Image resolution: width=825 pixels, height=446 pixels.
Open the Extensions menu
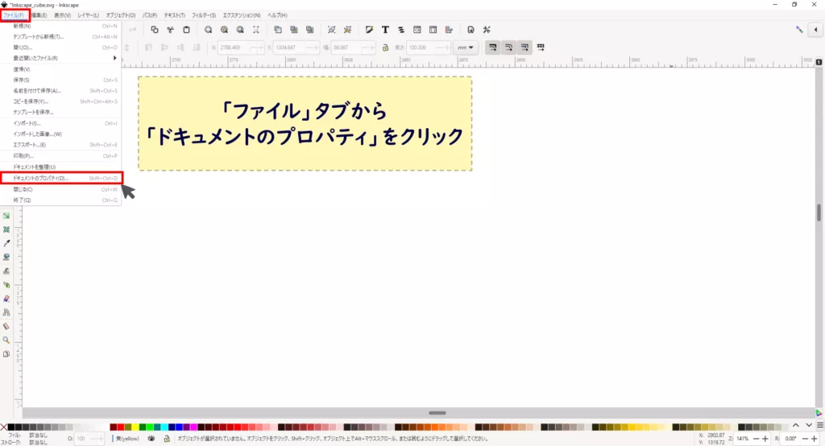[x=242, y=15]
